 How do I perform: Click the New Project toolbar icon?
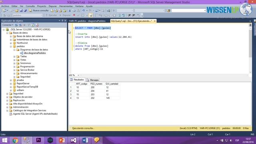[x=4, y=11]
